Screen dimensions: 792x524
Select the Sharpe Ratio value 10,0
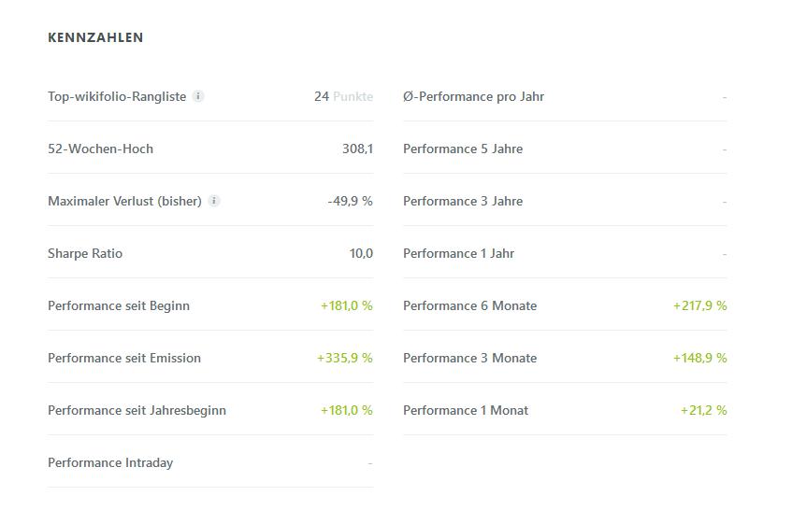(361, 253)
